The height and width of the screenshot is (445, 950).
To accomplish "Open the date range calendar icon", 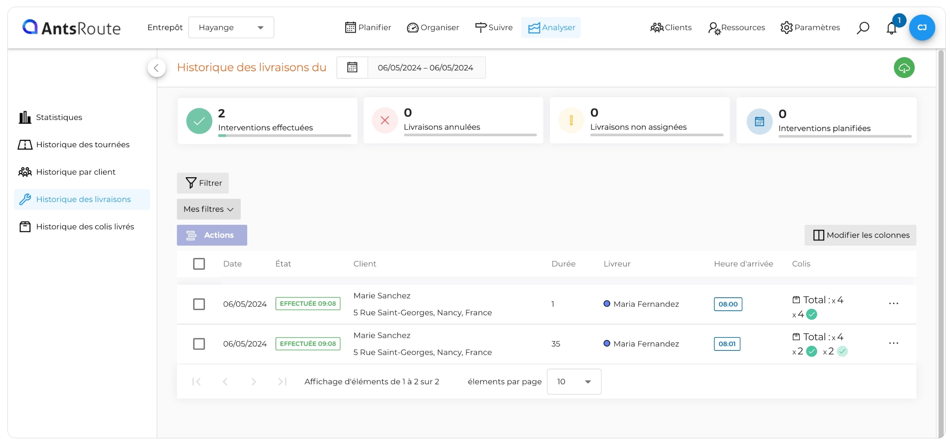I will 352,68.
